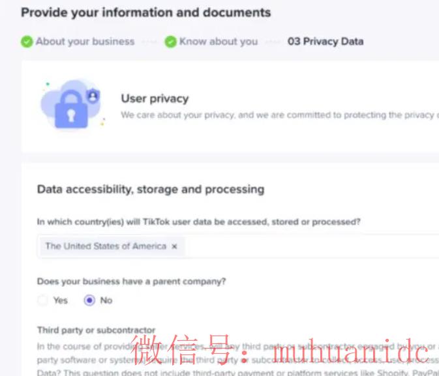Click the country(ies) data access question label
This screenshot has width=439, height=376.
198,222
